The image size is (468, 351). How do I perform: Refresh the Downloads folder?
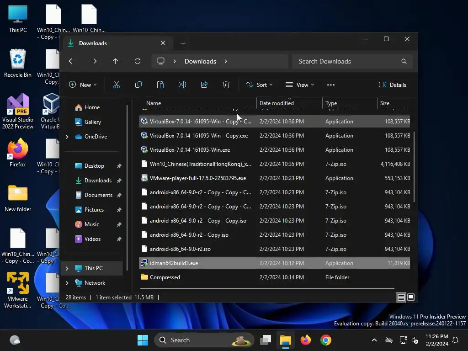(138, 61)
